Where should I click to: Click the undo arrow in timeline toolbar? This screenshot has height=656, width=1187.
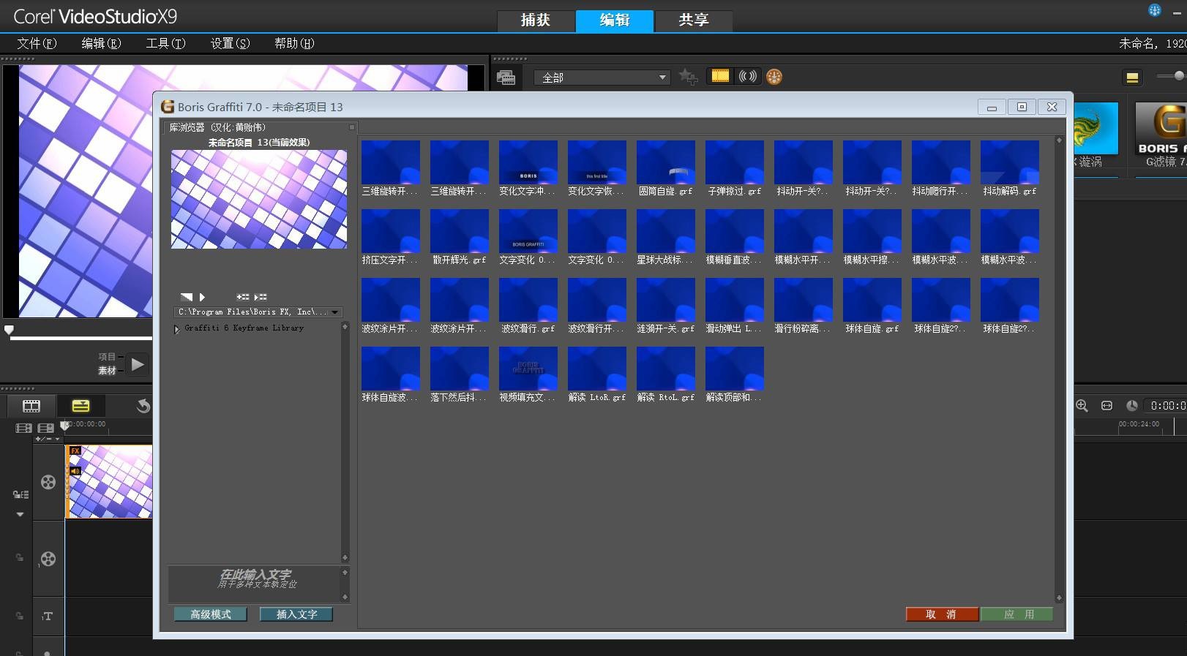coord(143,406)
